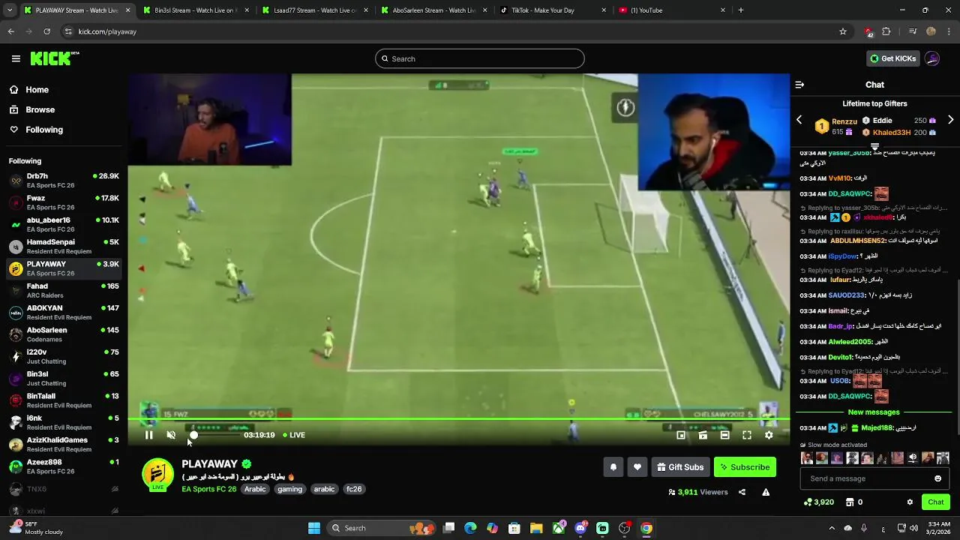The height and width of the screenshot is (540, 960).
Task: Open Chrome three-dot menu
Action: coord(949,31)
